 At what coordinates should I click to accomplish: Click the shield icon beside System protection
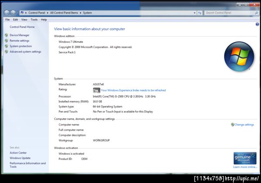click(7, 46)
